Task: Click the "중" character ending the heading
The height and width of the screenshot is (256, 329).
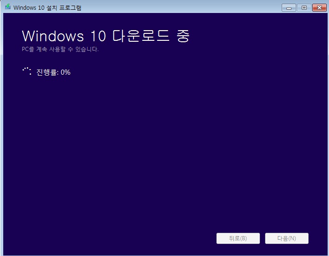Action: click(x=183, y=36)
